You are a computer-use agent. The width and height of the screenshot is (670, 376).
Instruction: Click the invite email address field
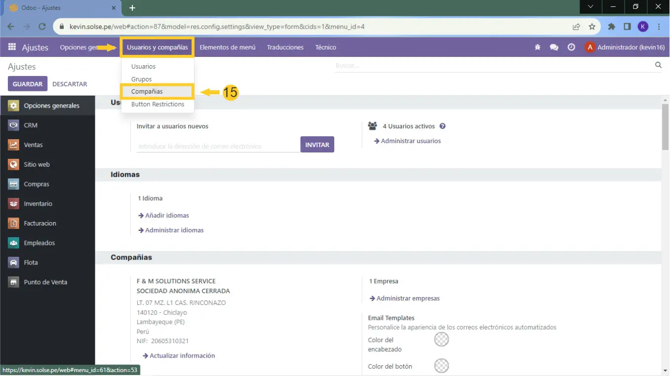pos(218,146)
